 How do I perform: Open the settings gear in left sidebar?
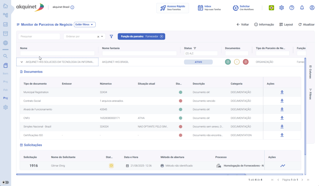(x=6, y=107)
